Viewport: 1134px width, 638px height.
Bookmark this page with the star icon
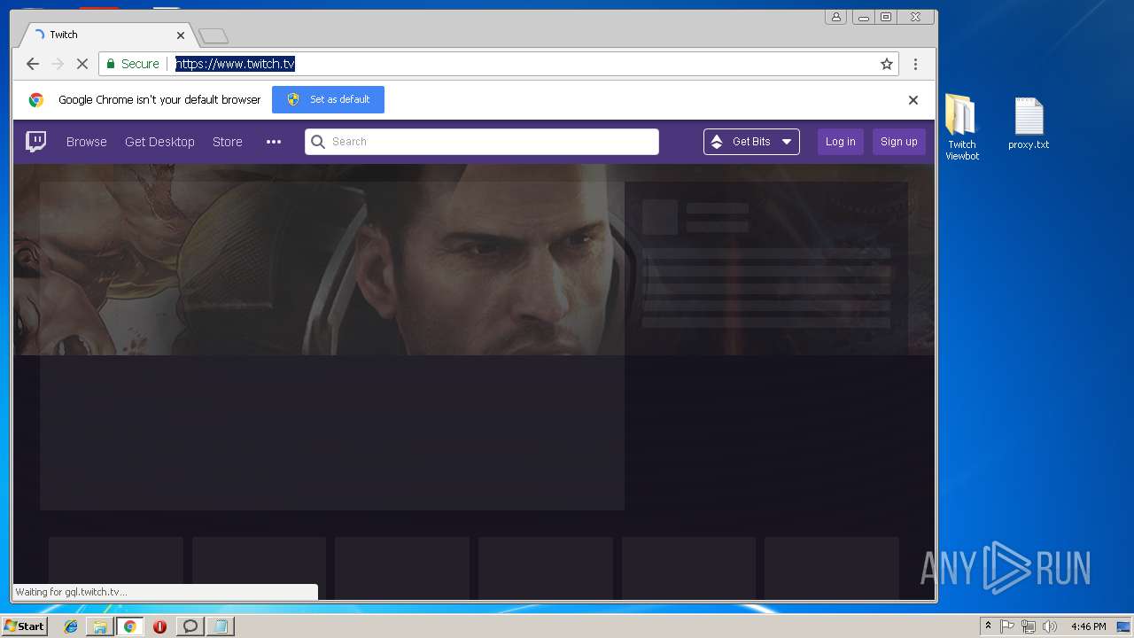point(886,64)
